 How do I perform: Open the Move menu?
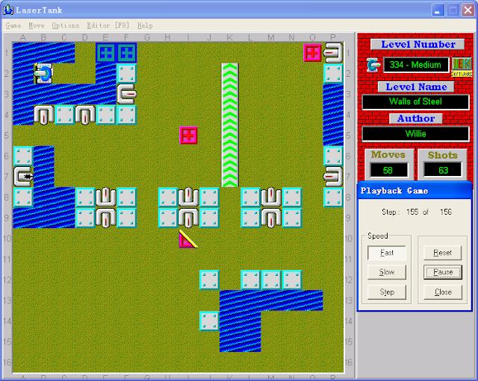pos(37,25)
